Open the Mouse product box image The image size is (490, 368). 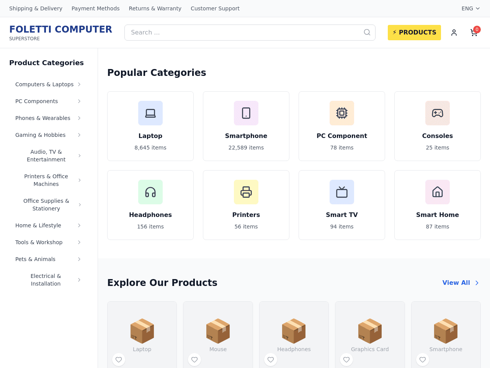pos(218,331)
